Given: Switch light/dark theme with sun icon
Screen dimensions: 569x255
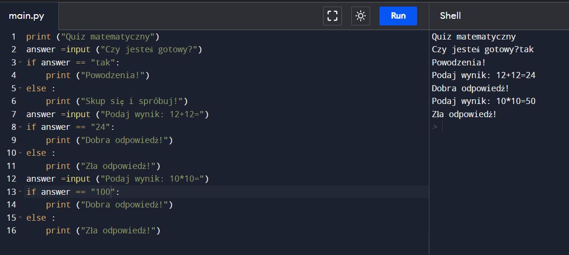Looking at the screenshot, I should (361, 16).
